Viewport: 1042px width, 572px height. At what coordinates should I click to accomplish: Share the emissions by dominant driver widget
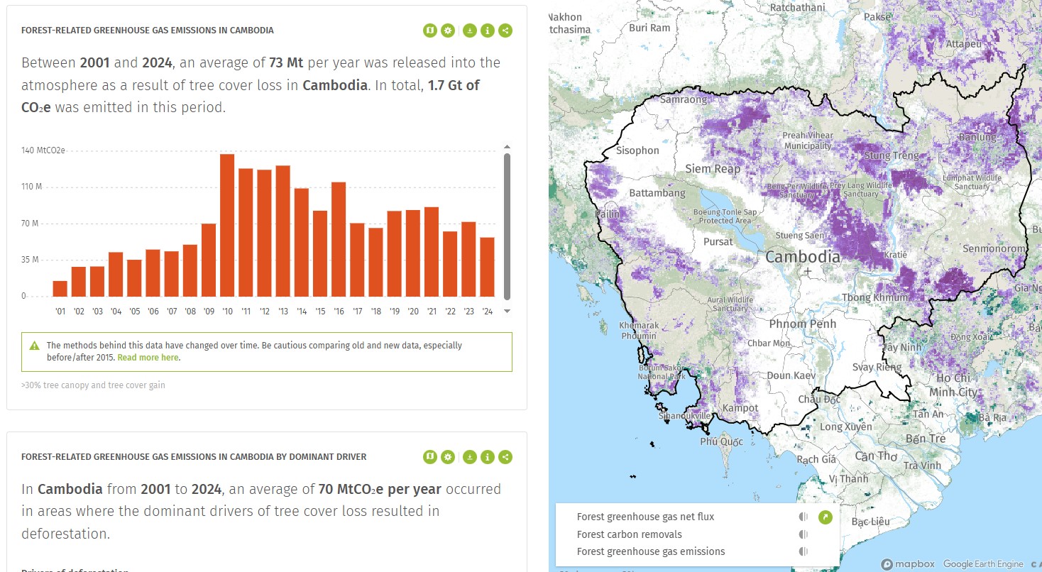505,457
